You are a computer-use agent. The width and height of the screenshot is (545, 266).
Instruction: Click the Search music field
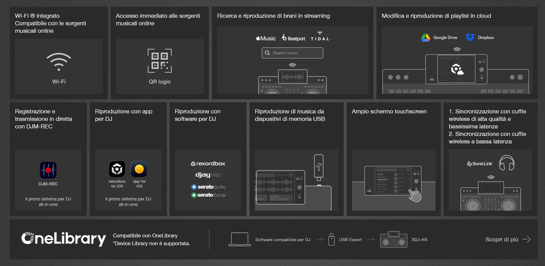(293, 53)
